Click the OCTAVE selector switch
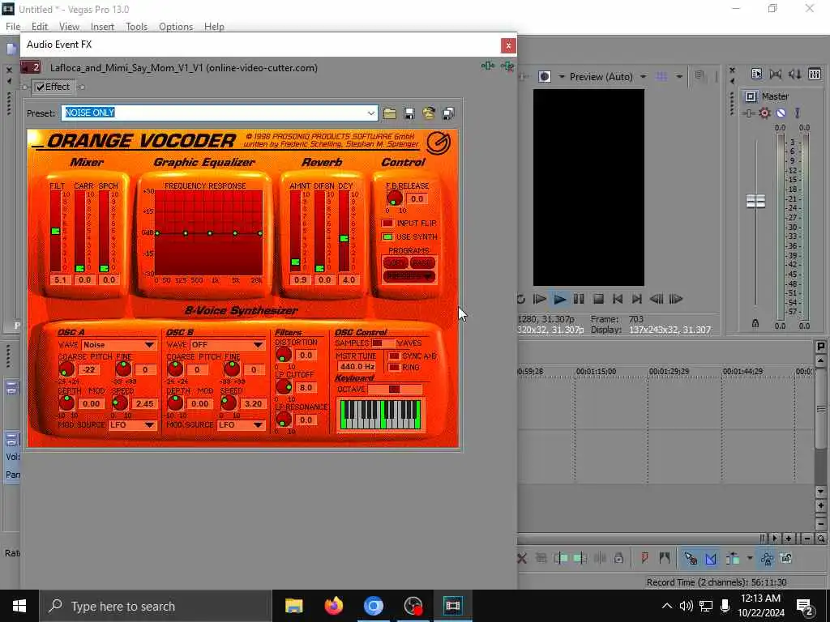The width and height of the screenshot is (830, 622). 395,390
